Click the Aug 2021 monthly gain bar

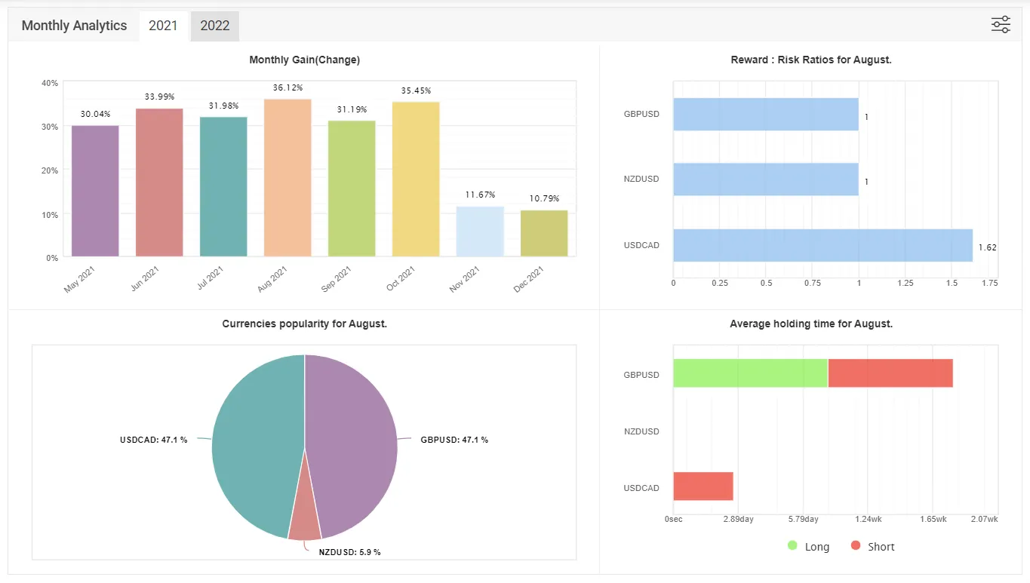click(287, 178)
